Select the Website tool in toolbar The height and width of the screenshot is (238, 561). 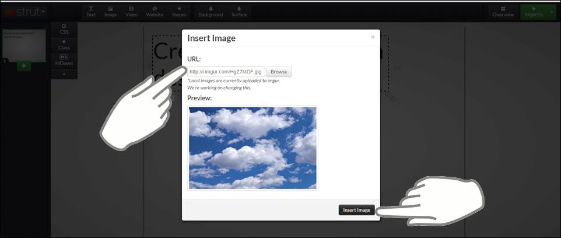[x=155, y=12]
